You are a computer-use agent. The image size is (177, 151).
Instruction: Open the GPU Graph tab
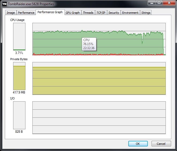coord(73,13)
